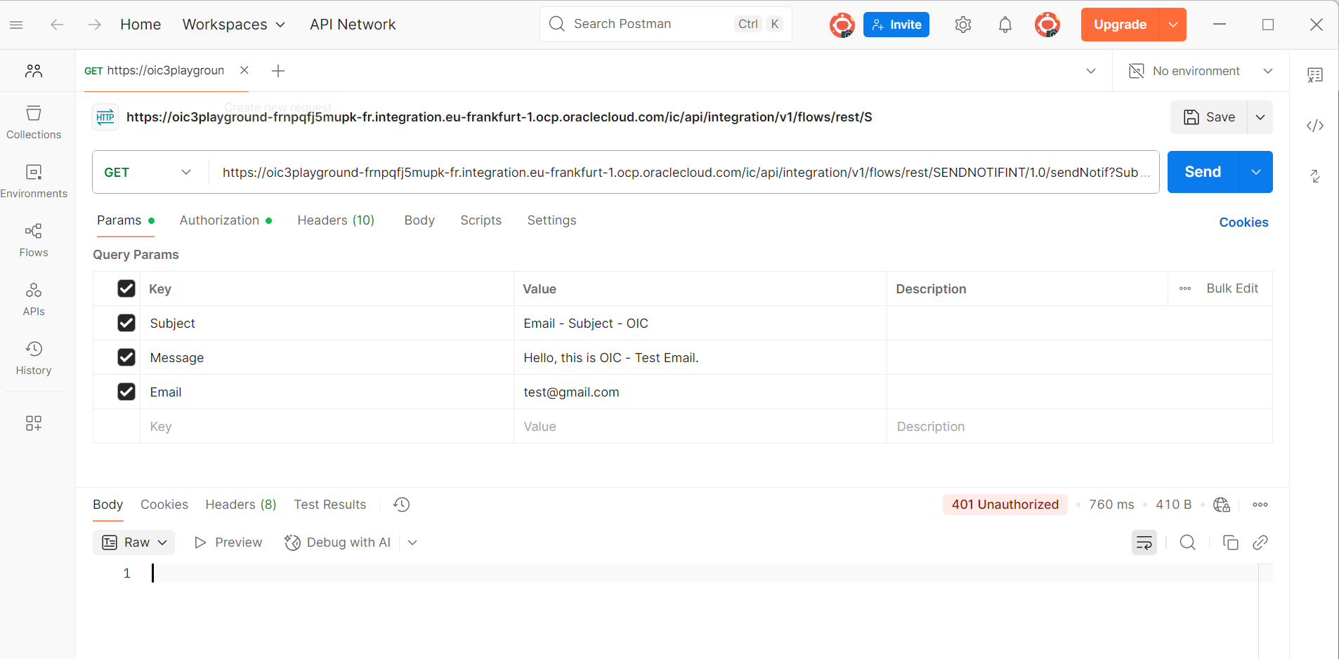The height and width of the screenshot is (659, 1339).
Task: Click Debug with AI
Action: (338, 542)
